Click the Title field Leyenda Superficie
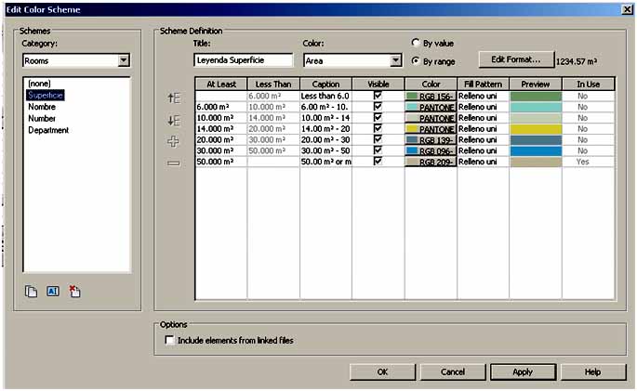 click(244, 60)
